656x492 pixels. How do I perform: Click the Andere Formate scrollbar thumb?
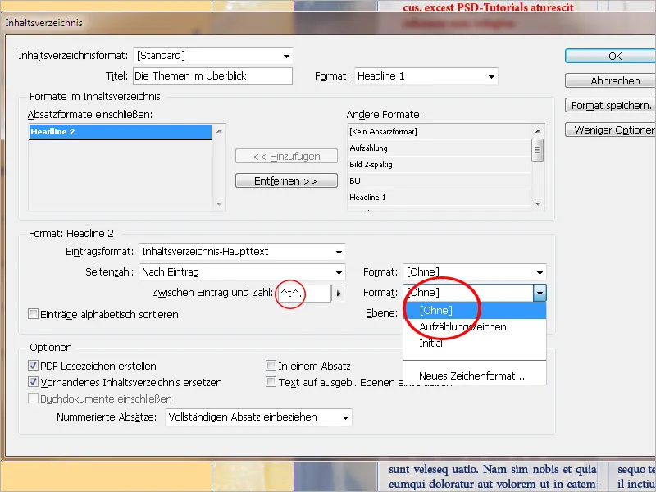click(538, 150)
